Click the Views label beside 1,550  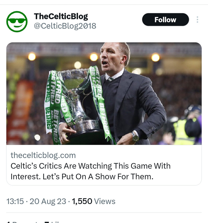pos(105,201)
